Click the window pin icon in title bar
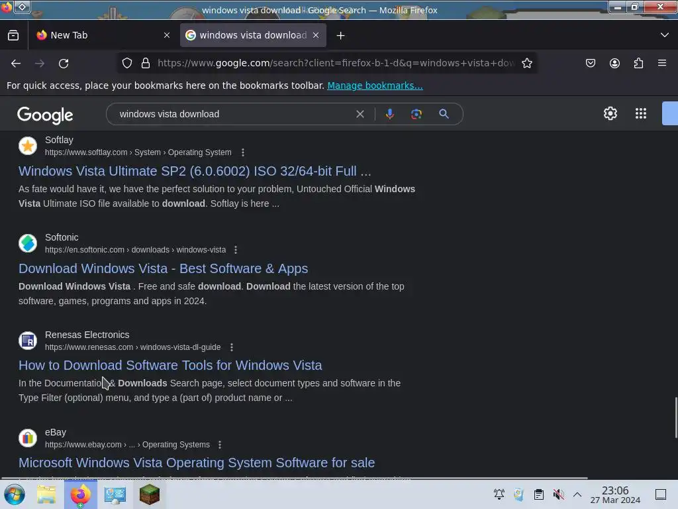Screen dimensions: 678x509 coord(22,7)
